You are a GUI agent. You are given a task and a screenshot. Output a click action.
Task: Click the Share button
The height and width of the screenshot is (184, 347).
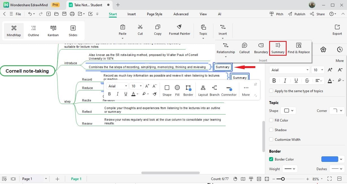317,14
